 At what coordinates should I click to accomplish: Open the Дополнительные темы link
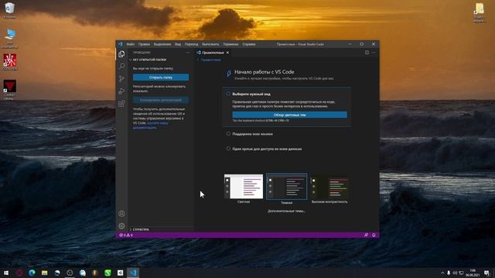click(286, 211)
